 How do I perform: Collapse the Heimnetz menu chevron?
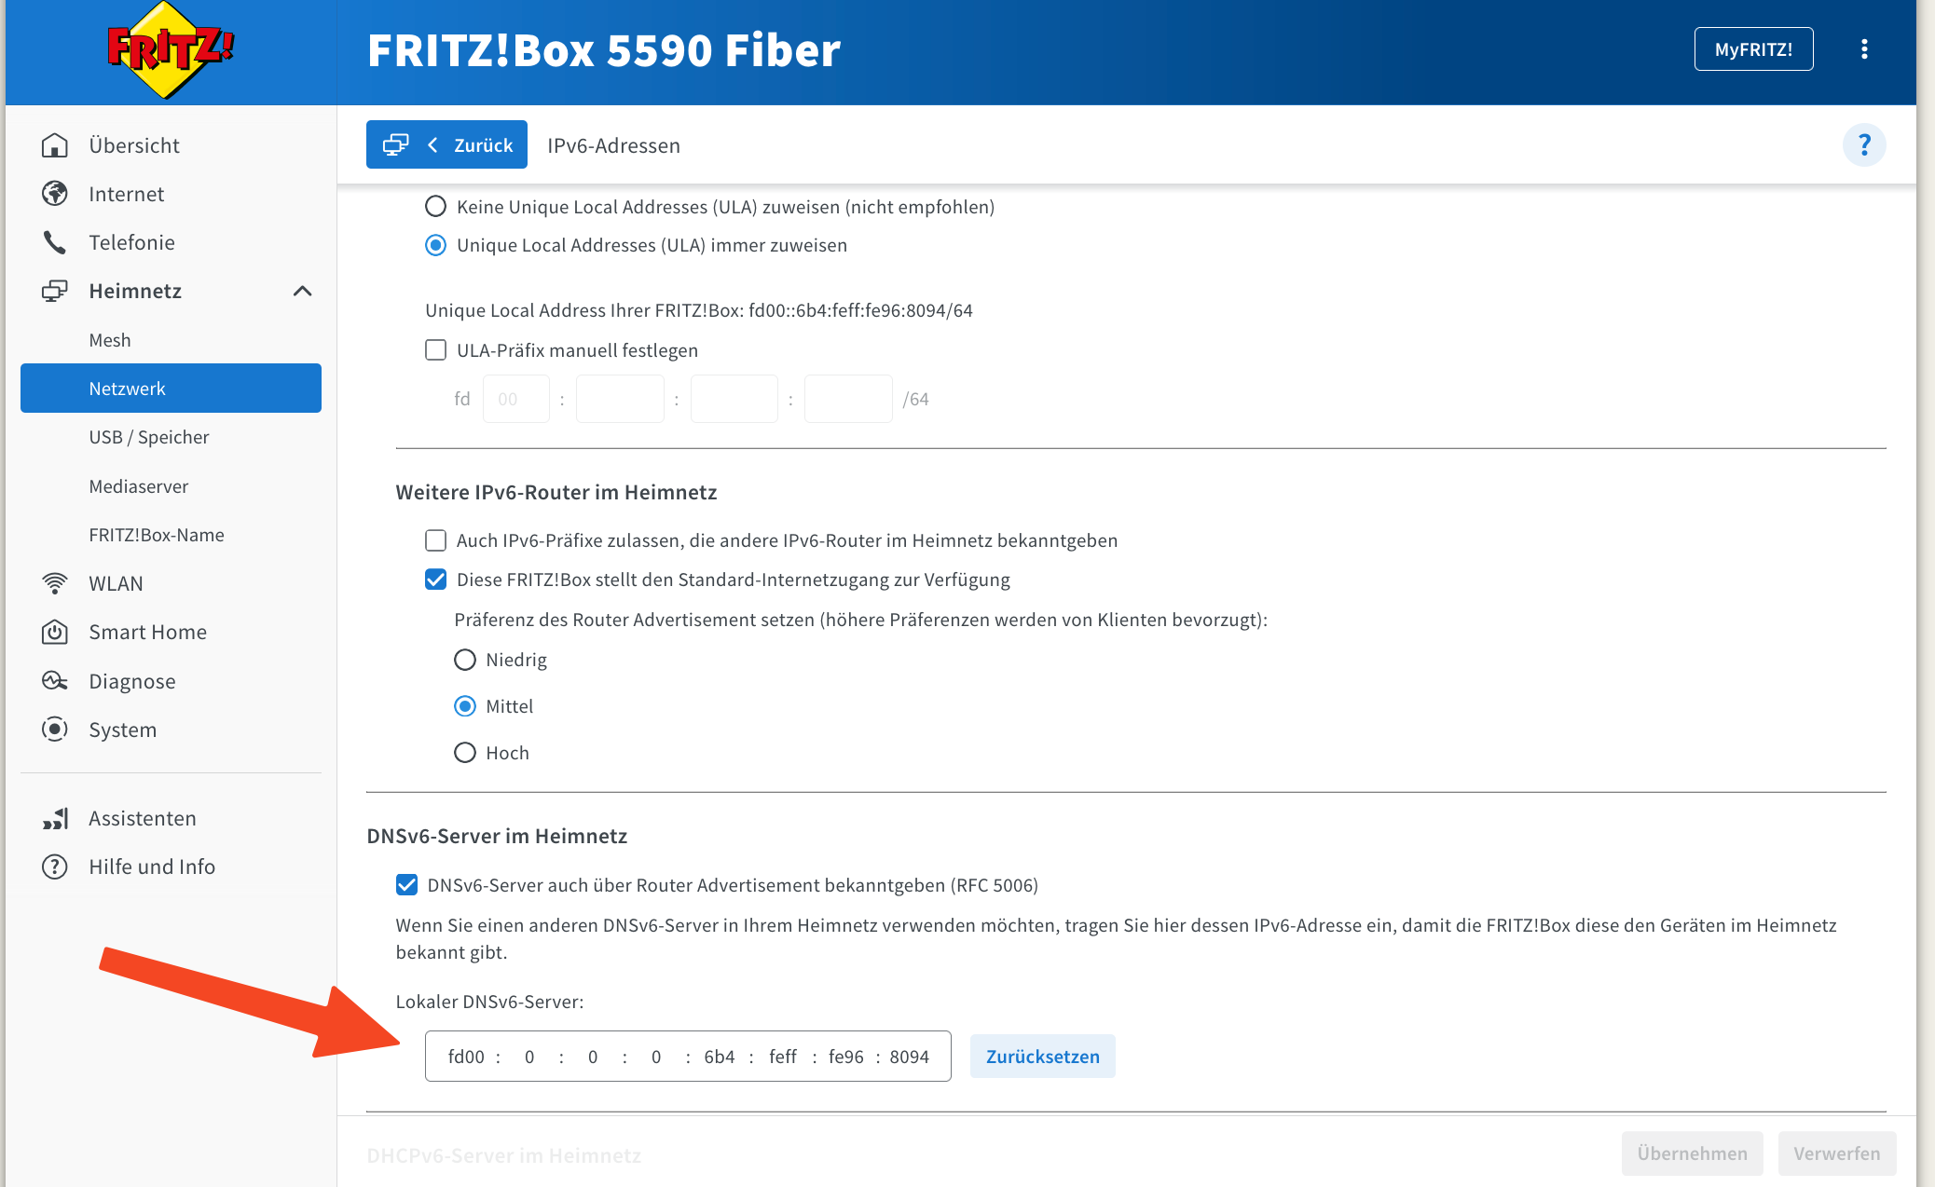click(x=302, y=291)
